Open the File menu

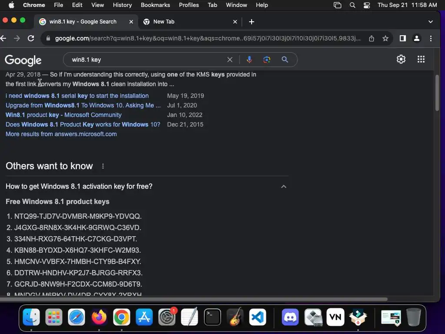coord(59,5)
